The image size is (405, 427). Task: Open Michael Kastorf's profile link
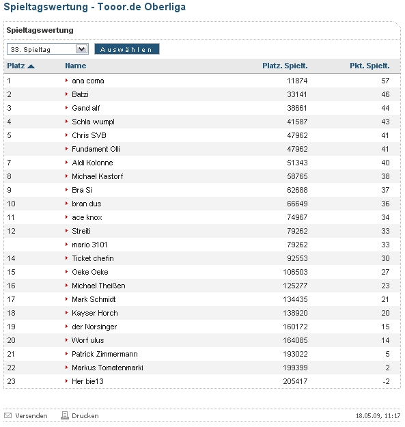tap(97, 176)
